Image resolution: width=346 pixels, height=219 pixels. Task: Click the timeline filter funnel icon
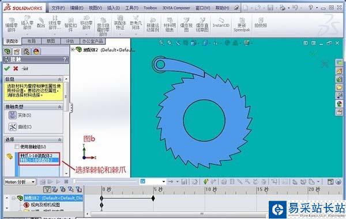(47, 189)
